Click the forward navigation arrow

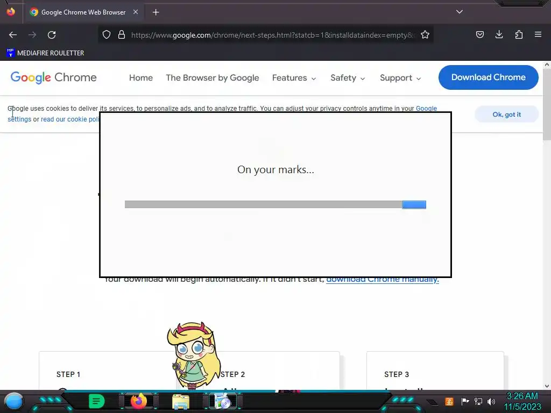[32, 35]
